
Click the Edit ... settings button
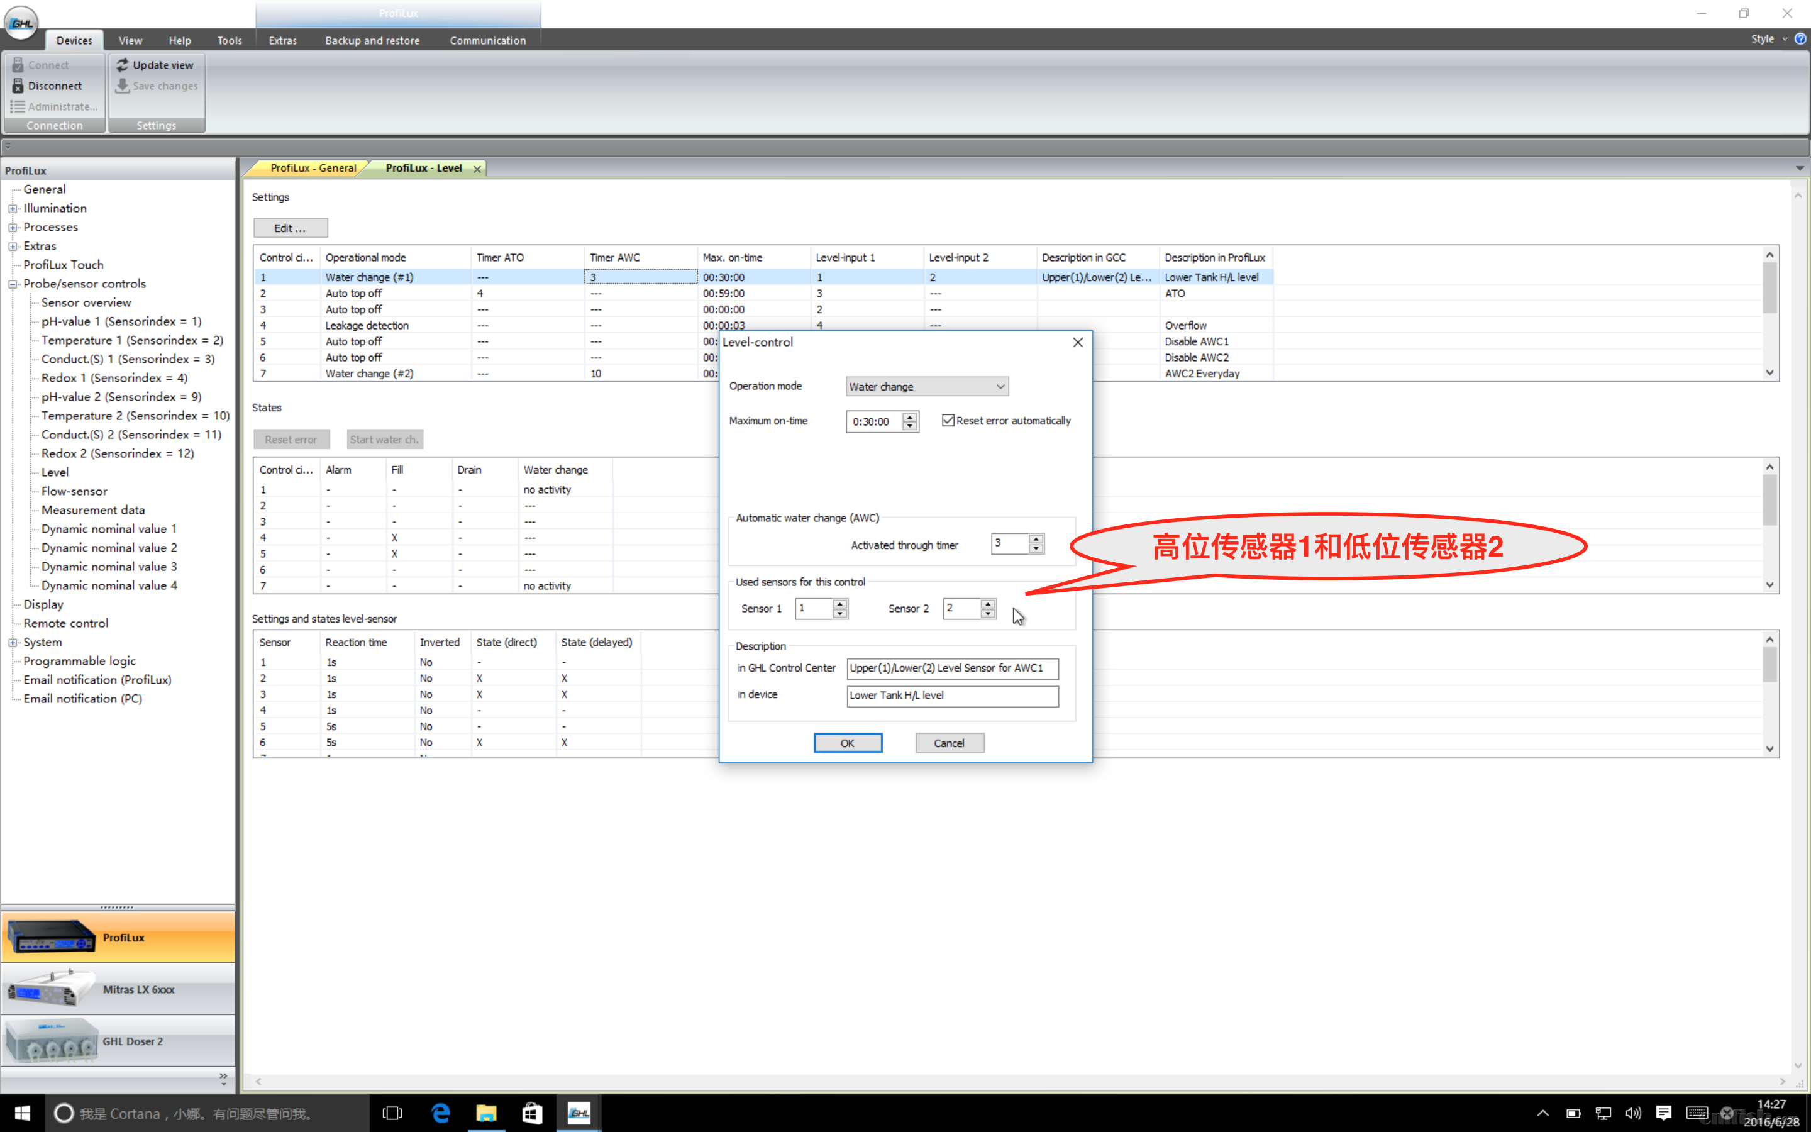coord(290,228)
